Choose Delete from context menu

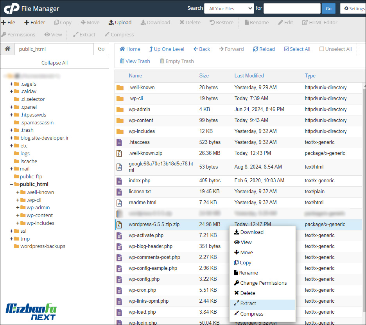pyautogui.click(x=262, y=293)
